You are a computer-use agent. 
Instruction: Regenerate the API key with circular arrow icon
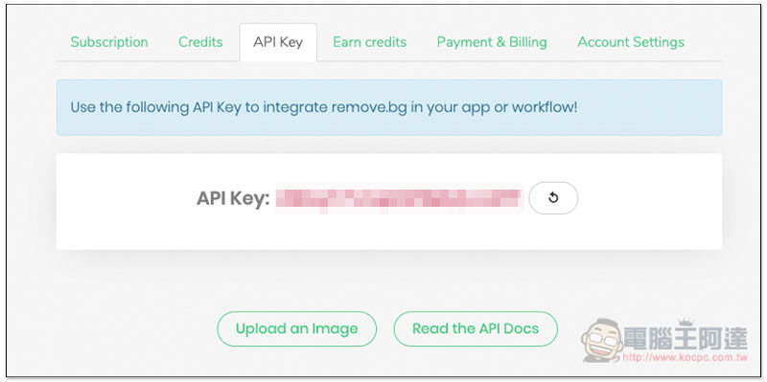pyautogui.click(x=553, y=198)
